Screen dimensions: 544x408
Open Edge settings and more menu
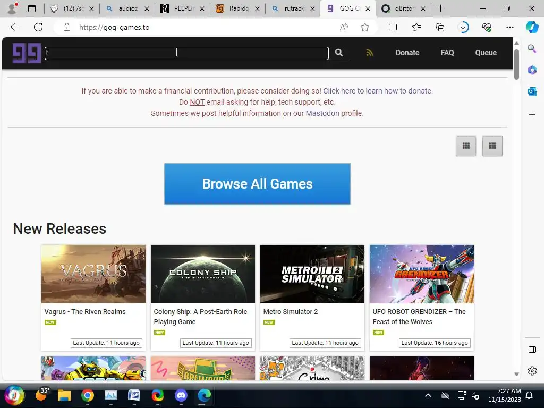509,27
